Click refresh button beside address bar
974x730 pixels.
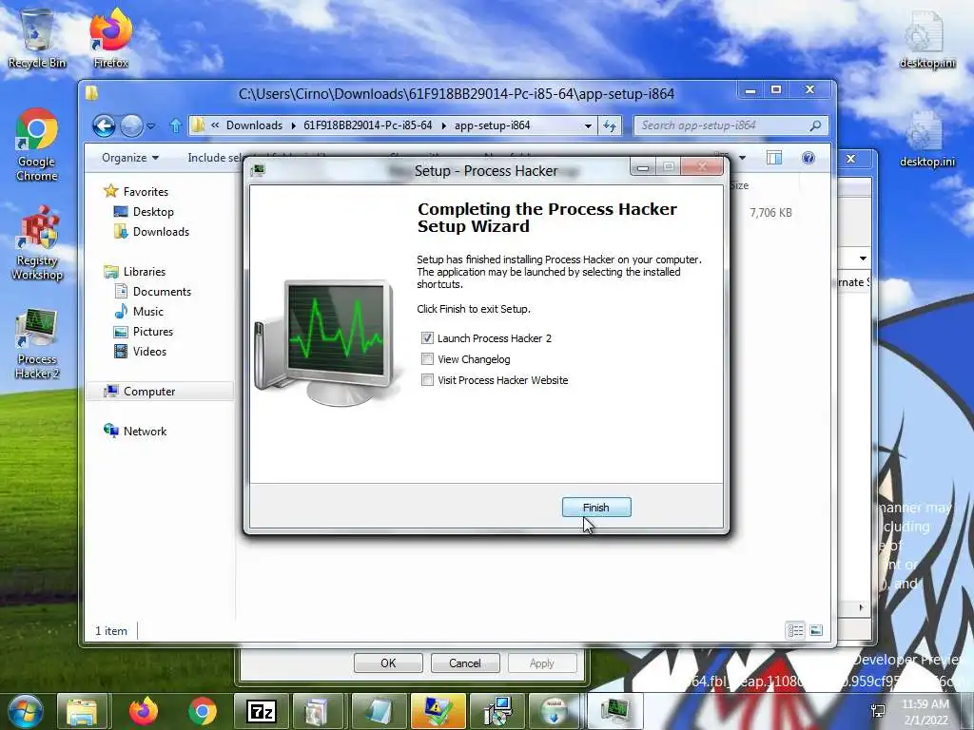tap(610, 125)
